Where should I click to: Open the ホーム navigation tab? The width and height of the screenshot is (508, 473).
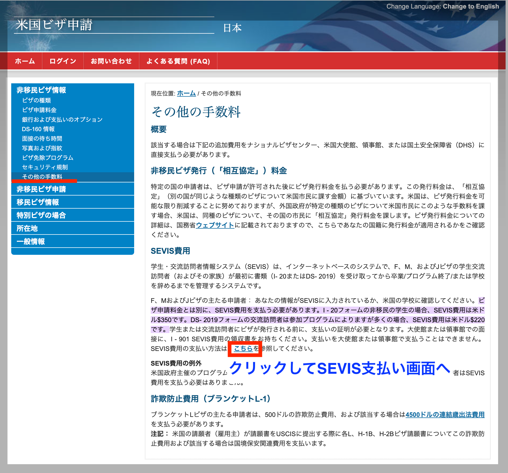click(25, 61)
